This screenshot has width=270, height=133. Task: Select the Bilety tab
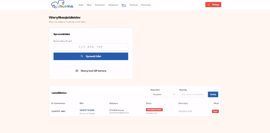coord(124,5)
